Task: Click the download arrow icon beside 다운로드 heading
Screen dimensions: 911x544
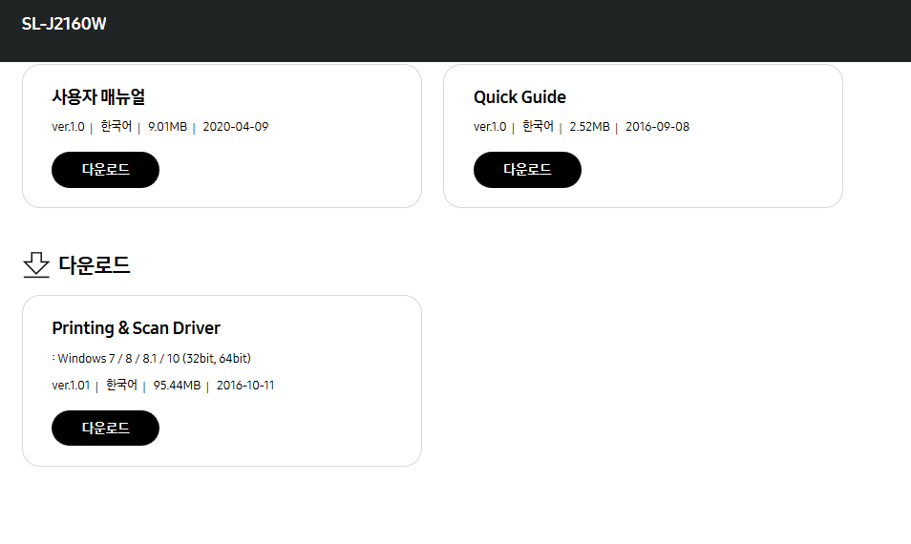Action: (x=36, y=264)
